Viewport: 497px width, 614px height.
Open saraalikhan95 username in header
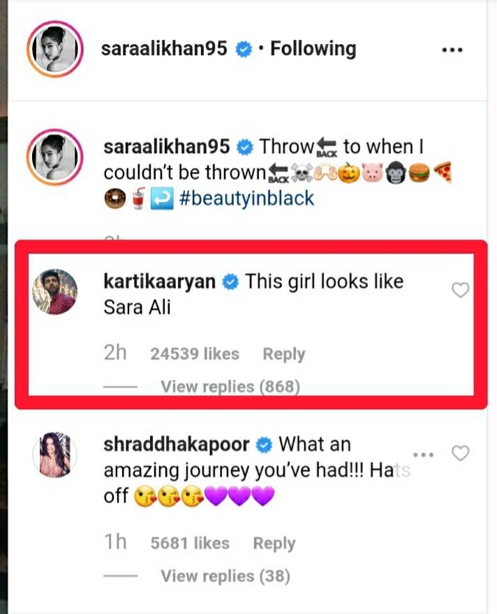click(165, 49)
